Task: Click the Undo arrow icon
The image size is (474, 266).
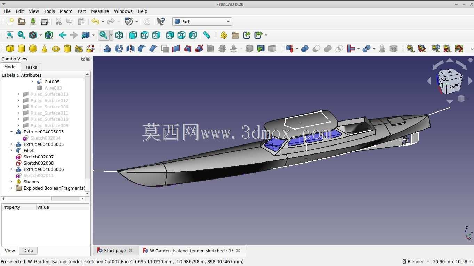Action: click(95, 22)
